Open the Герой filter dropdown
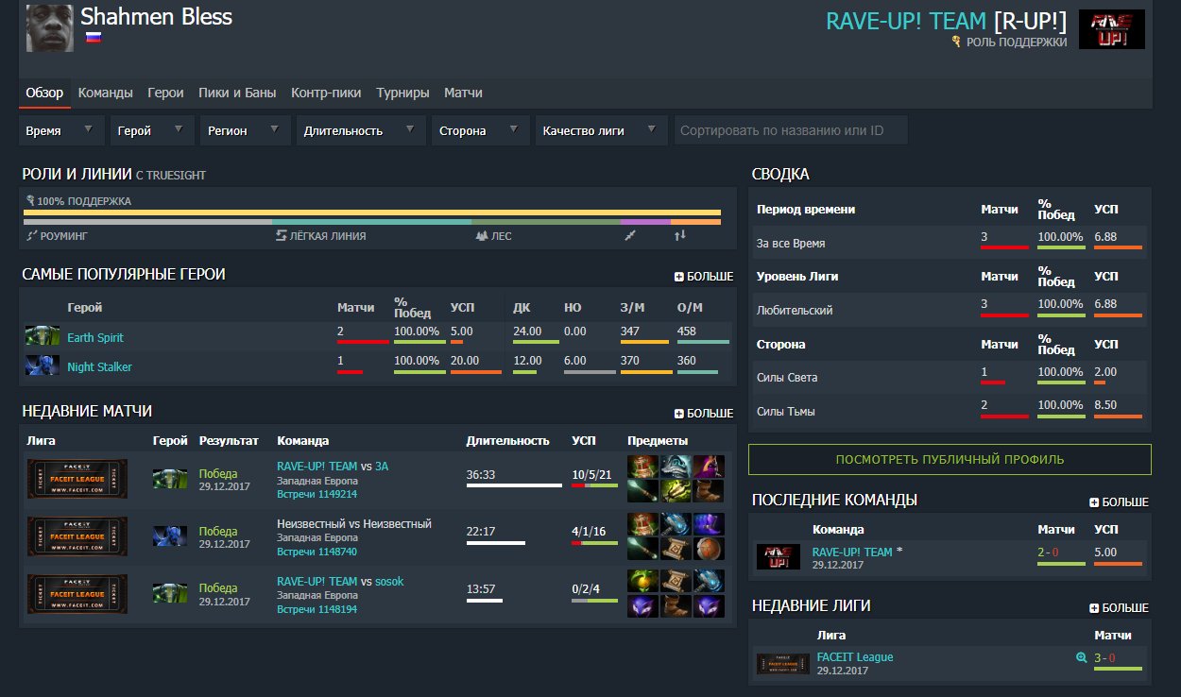 point(152,130)
